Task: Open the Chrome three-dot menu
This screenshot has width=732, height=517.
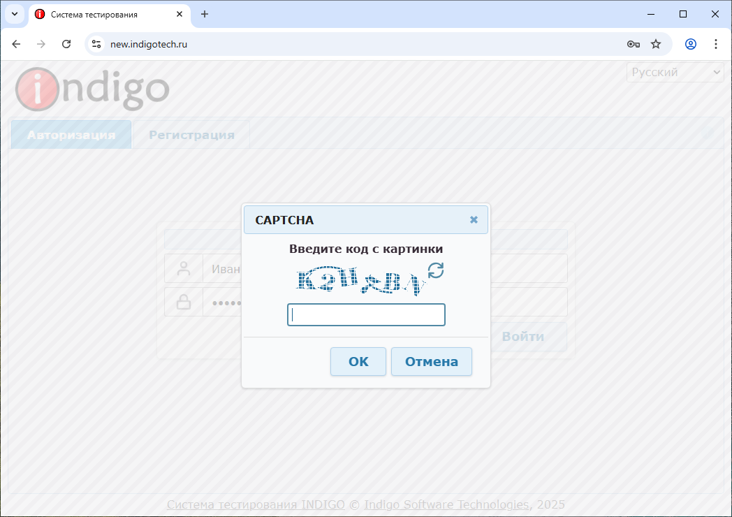Action: (715, 44)
